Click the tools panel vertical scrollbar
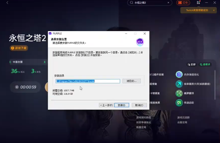 tap(215, 85)
